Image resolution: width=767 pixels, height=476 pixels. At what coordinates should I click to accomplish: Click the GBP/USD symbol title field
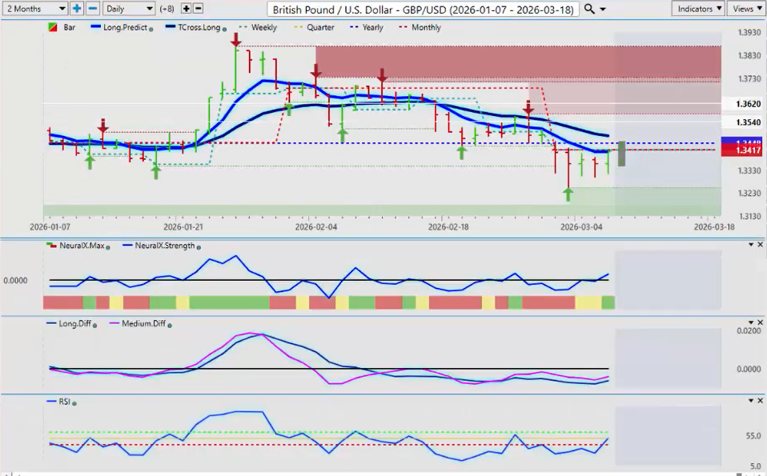tap(421, 9)
